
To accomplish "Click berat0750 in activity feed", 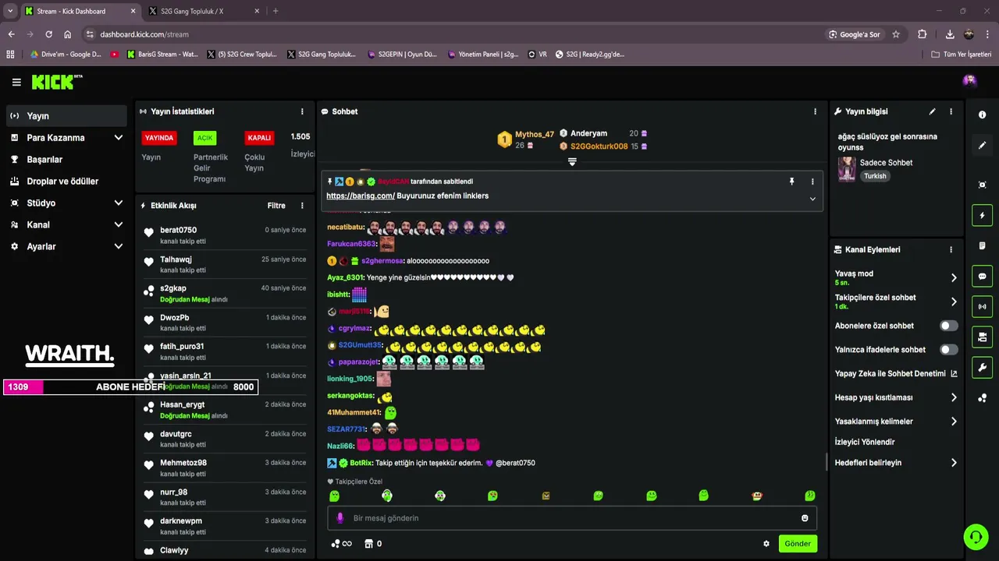I will pos(178,231).
